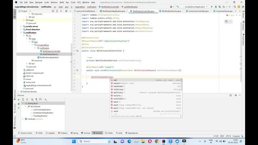This screenshot has height=145, width=258.
Task: Open the Refactor menu
Action: tap(54, 2)
